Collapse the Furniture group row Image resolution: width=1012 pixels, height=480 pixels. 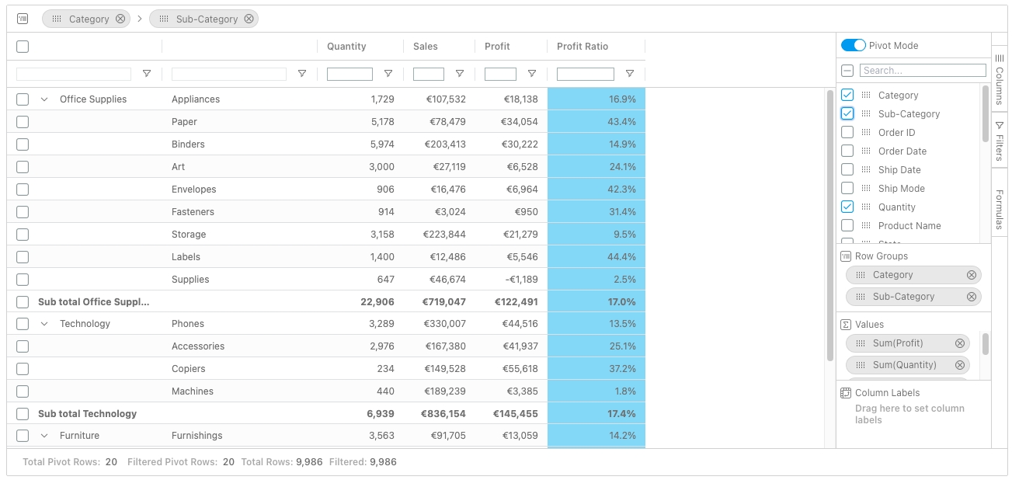pyautogui.click(x=44, y=436)
